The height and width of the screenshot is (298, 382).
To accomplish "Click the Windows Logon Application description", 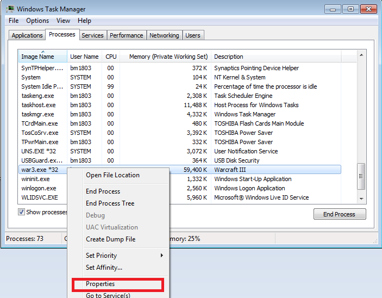I will click(x=249, y=188).
